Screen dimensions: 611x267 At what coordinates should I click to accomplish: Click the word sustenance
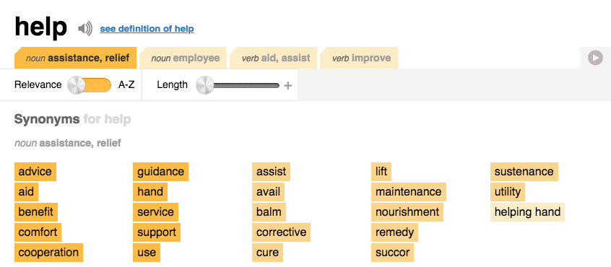[524, 172]
